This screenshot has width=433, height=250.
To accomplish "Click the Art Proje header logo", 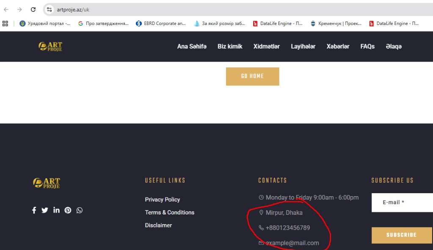I will click(x=50, y=46).
